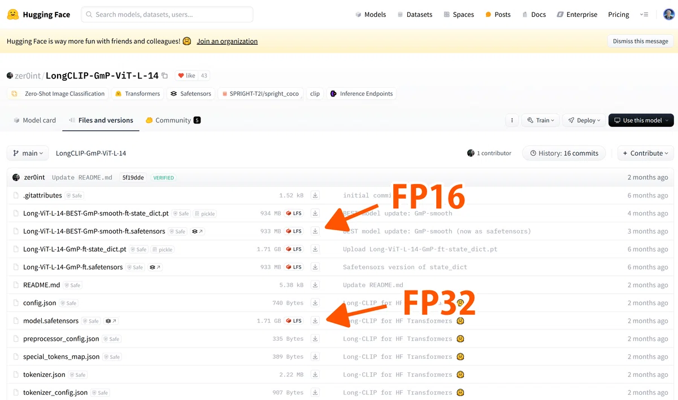Click pickle badge on BEST-GmP-smooth-ft-state_dict.pt
The height and width of the screenshot is (400, 678).
205,214
